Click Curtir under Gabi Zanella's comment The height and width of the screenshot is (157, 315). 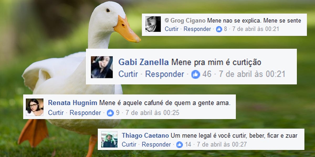128,74
